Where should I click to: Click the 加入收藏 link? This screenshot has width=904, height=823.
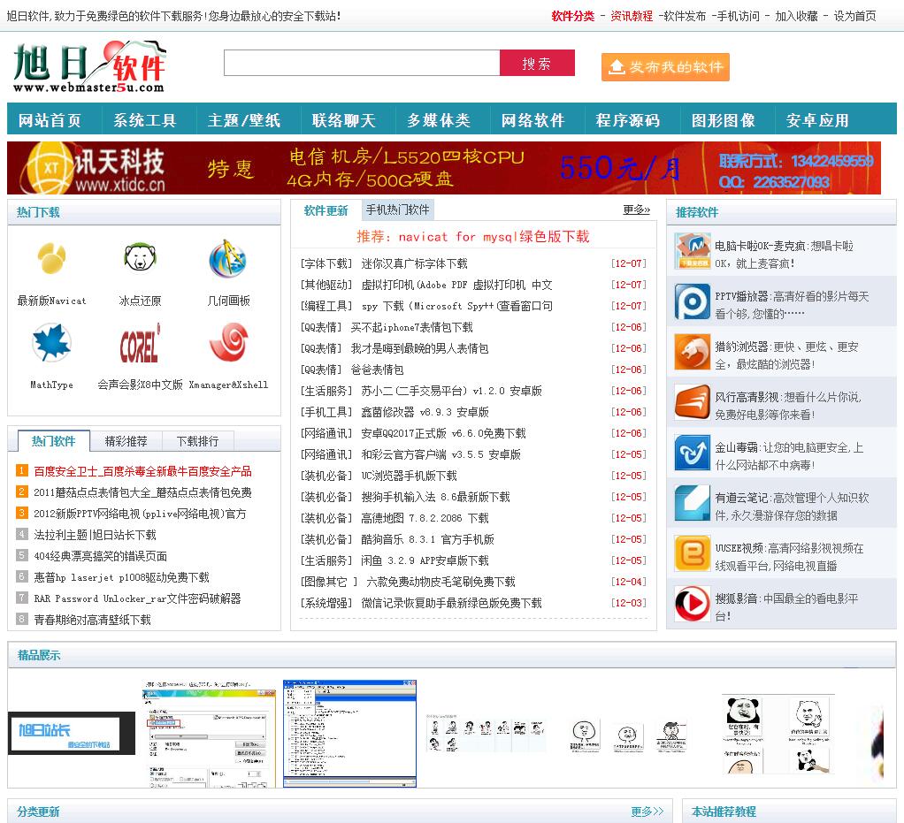796,16
